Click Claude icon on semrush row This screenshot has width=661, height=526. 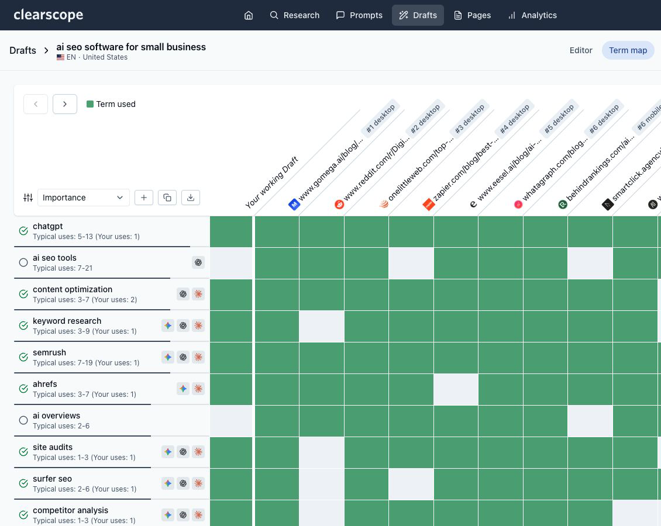click(198, 357)
